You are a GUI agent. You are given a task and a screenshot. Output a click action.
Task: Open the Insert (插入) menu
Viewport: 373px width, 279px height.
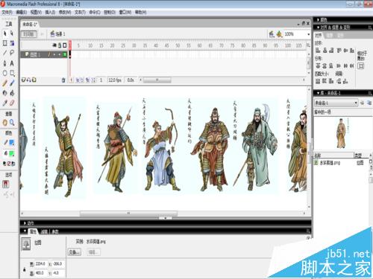(x=50, y=12)
